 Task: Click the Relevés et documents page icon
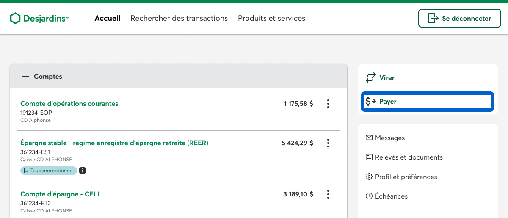pos(369,157)
